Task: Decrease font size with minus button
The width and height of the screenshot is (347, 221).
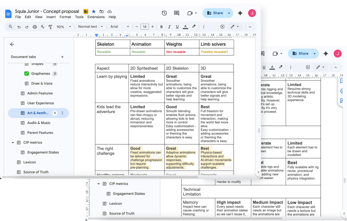Action: point(137,27)
